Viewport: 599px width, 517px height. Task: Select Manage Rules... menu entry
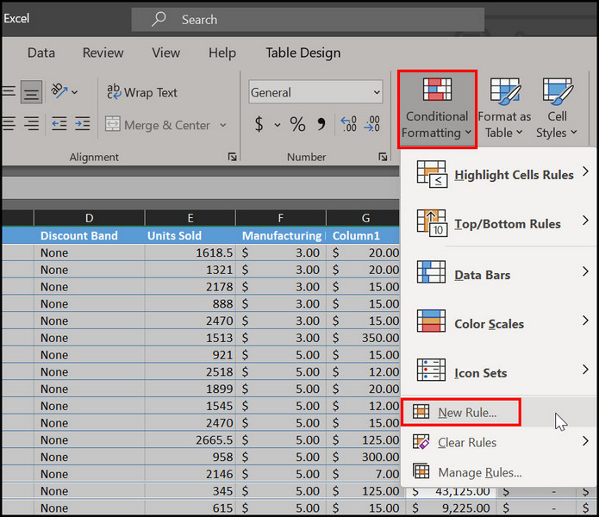click(x=498, y=472)
